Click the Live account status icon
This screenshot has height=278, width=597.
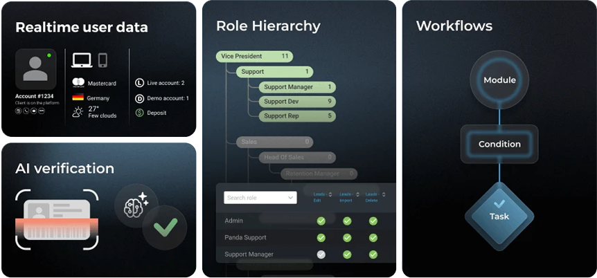click(x=139, y=83)
